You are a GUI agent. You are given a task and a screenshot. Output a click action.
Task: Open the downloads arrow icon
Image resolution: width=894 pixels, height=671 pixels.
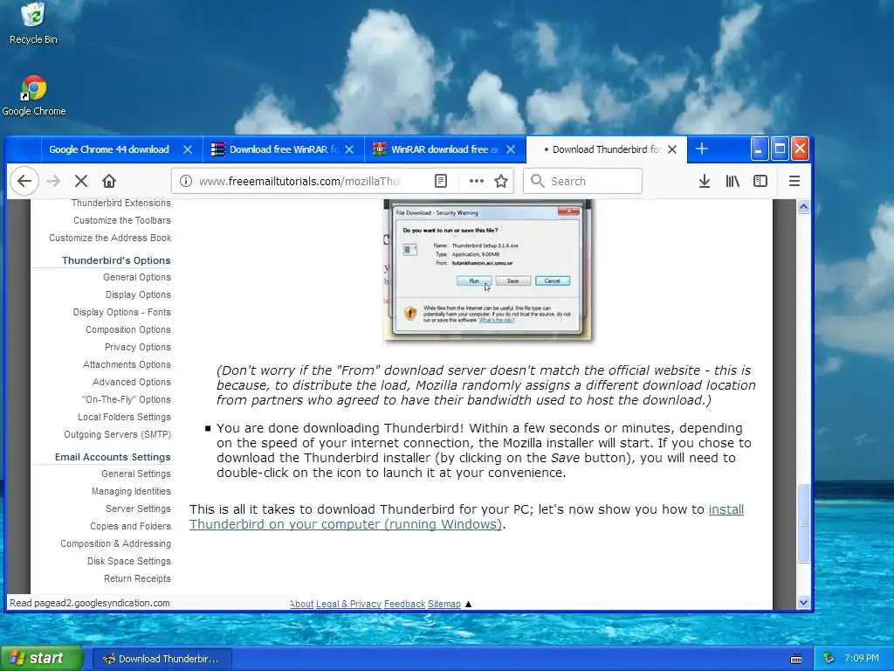pyautogui.click(x=705, y=182)
